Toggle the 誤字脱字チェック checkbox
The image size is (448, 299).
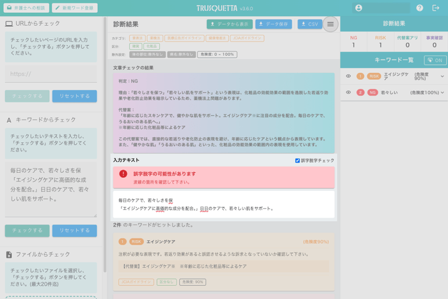tap(298, 160)
